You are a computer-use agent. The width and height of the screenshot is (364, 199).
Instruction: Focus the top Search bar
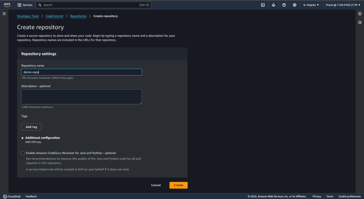[93, 5]
